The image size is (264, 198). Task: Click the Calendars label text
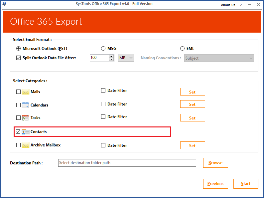[x=39, y=105]
